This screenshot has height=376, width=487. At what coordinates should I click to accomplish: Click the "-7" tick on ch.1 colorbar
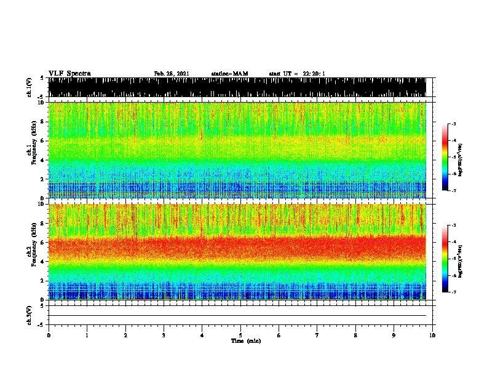pyautogui.click(x=453, y=190)
